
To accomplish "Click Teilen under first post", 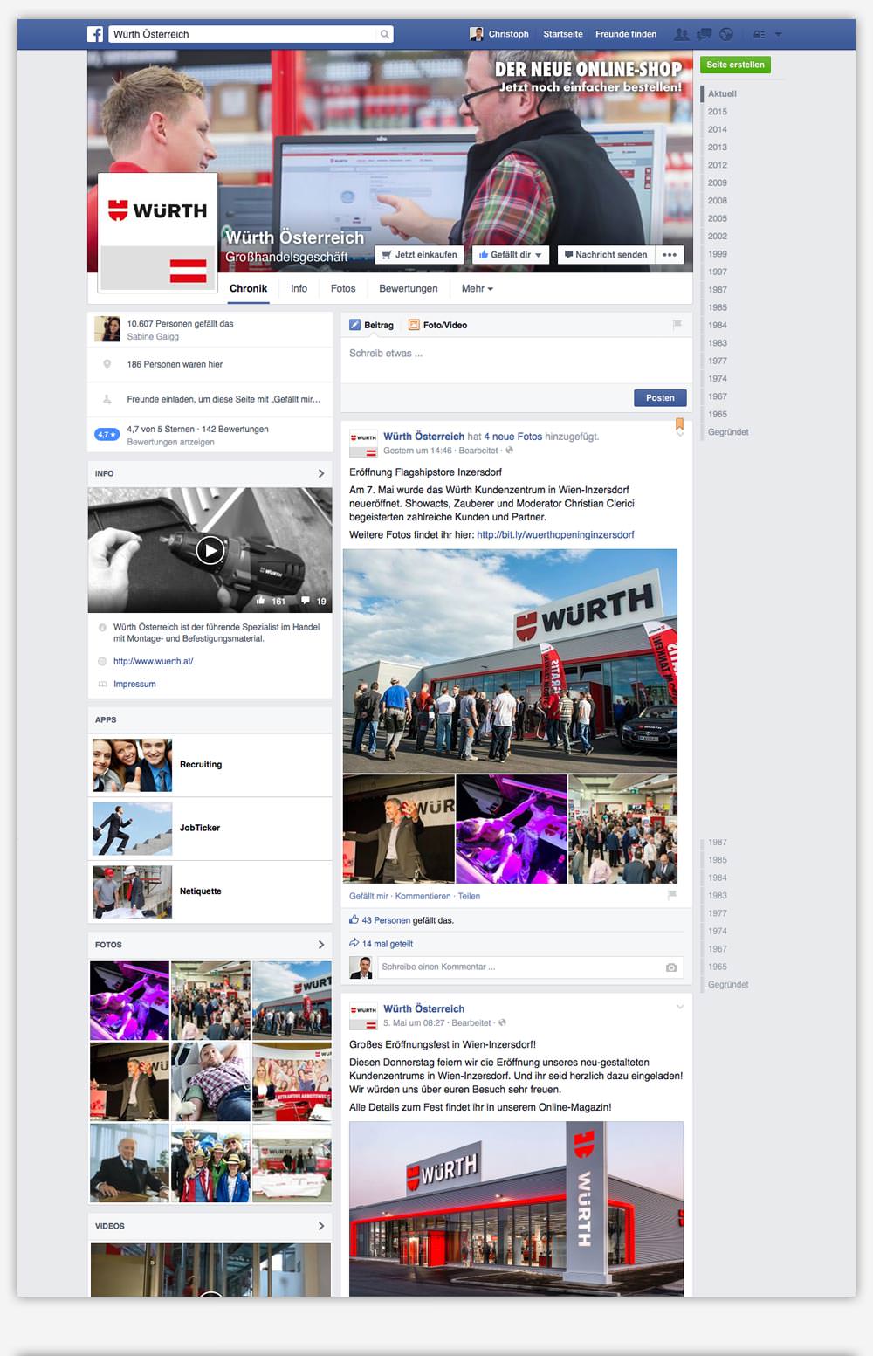I will 469,896.
